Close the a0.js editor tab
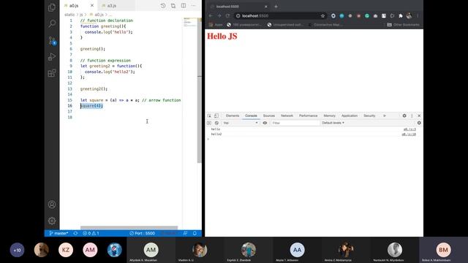Screen dimensions: 468x263 (x=92, y=6)
